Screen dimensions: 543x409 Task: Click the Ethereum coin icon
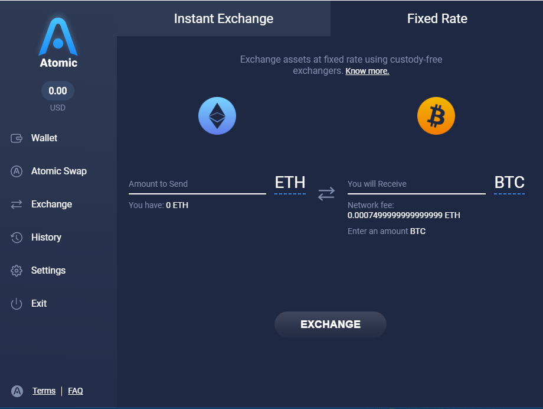(217, 116)
